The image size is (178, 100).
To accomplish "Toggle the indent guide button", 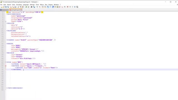I will (53, 7).
